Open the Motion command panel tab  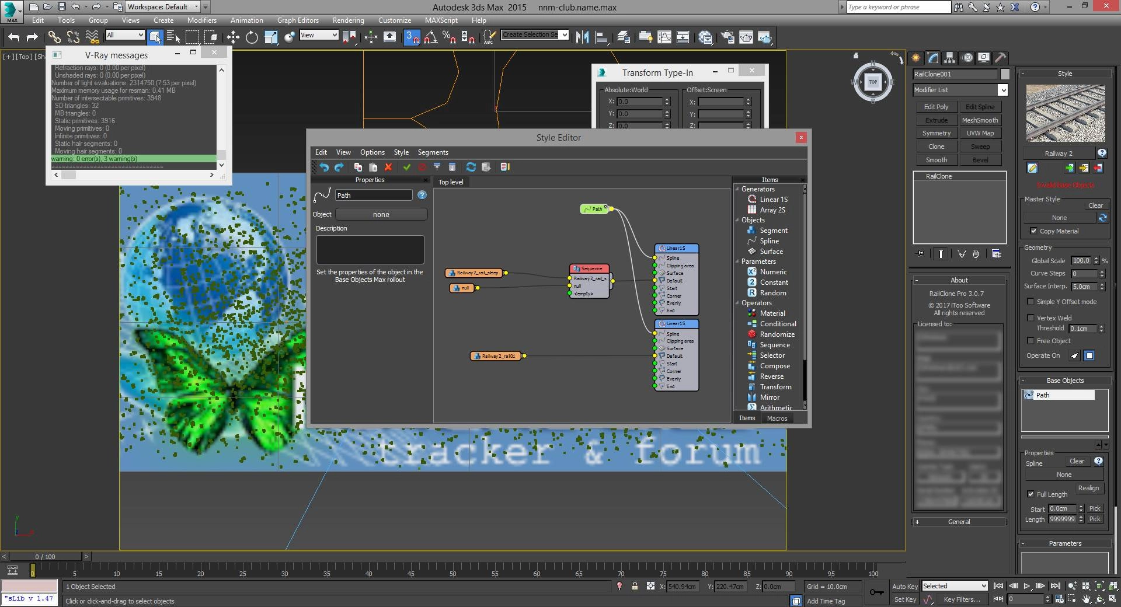pos(967,58)
